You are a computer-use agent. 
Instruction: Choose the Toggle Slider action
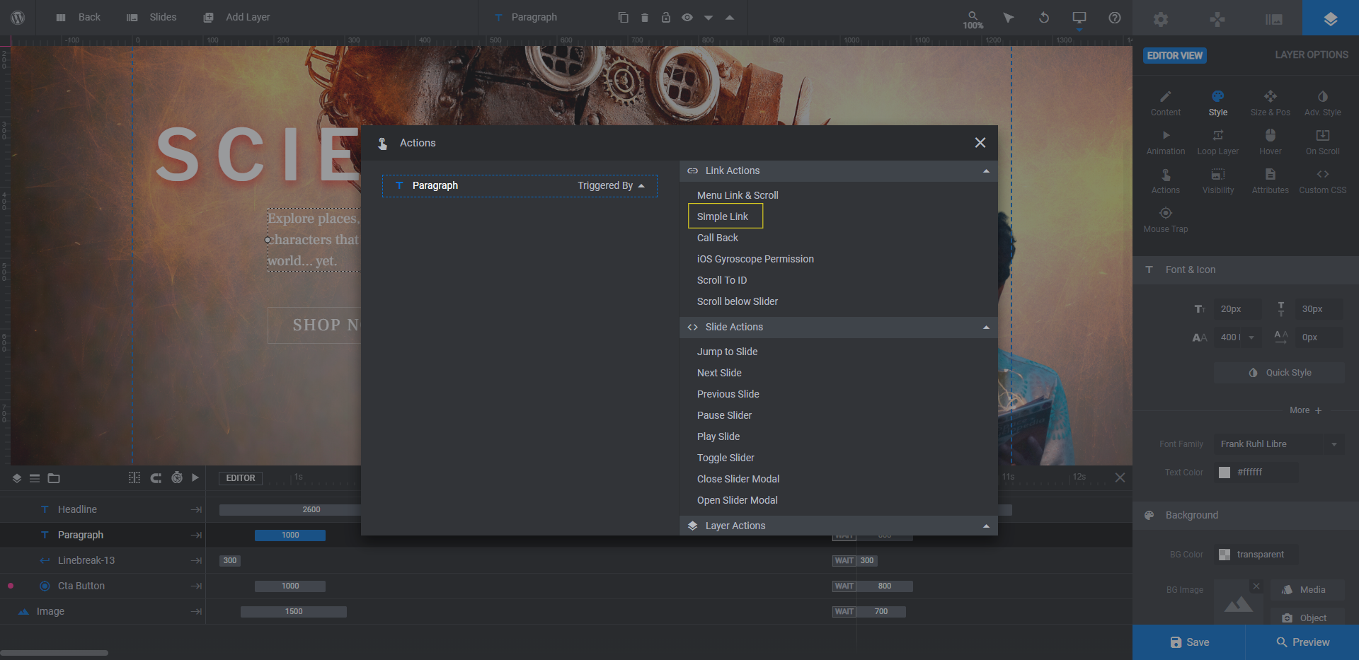click(726, 458)
